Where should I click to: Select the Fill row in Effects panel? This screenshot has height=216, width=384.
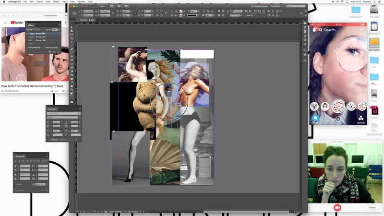[43, 40]
